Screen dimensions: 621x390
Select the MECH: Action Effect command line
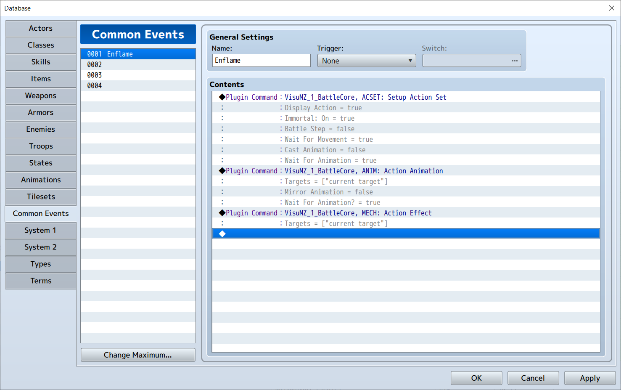tap(358, 213)
